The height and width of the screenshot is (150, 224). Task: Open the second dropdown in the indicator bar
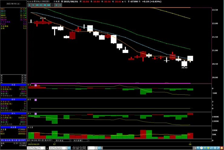click(x=81, y=140)
